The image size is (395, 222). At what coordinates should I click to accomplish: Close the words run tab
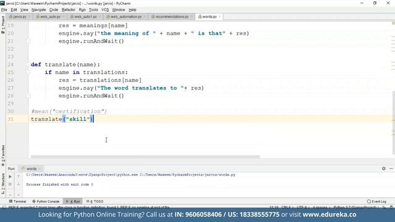(x=39, y=168)
